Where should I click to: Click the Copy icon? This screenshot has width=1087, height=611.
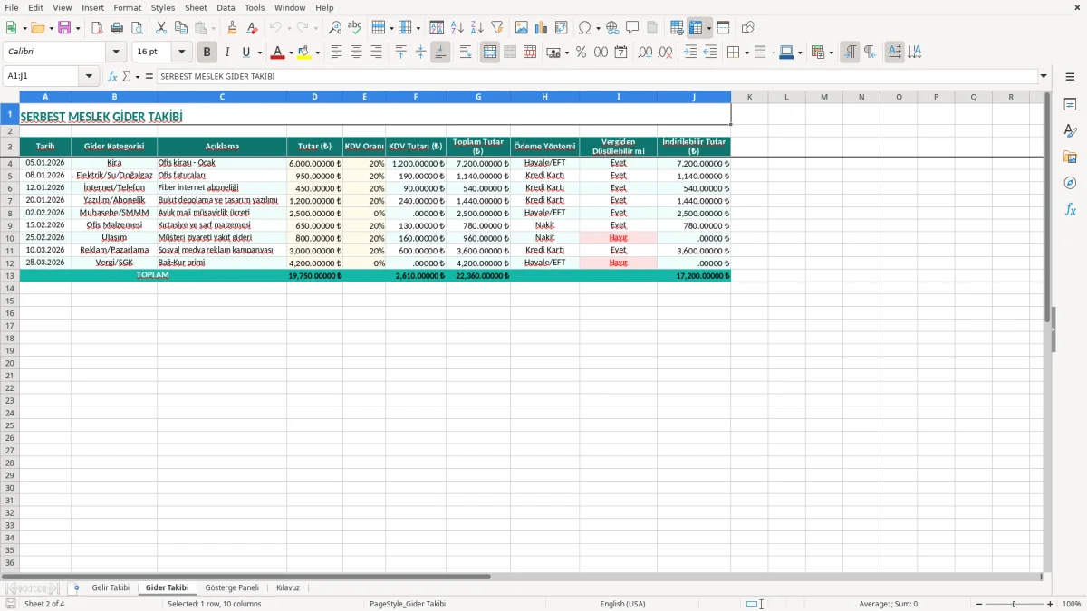pyautogui.click(x=181, y=28)
